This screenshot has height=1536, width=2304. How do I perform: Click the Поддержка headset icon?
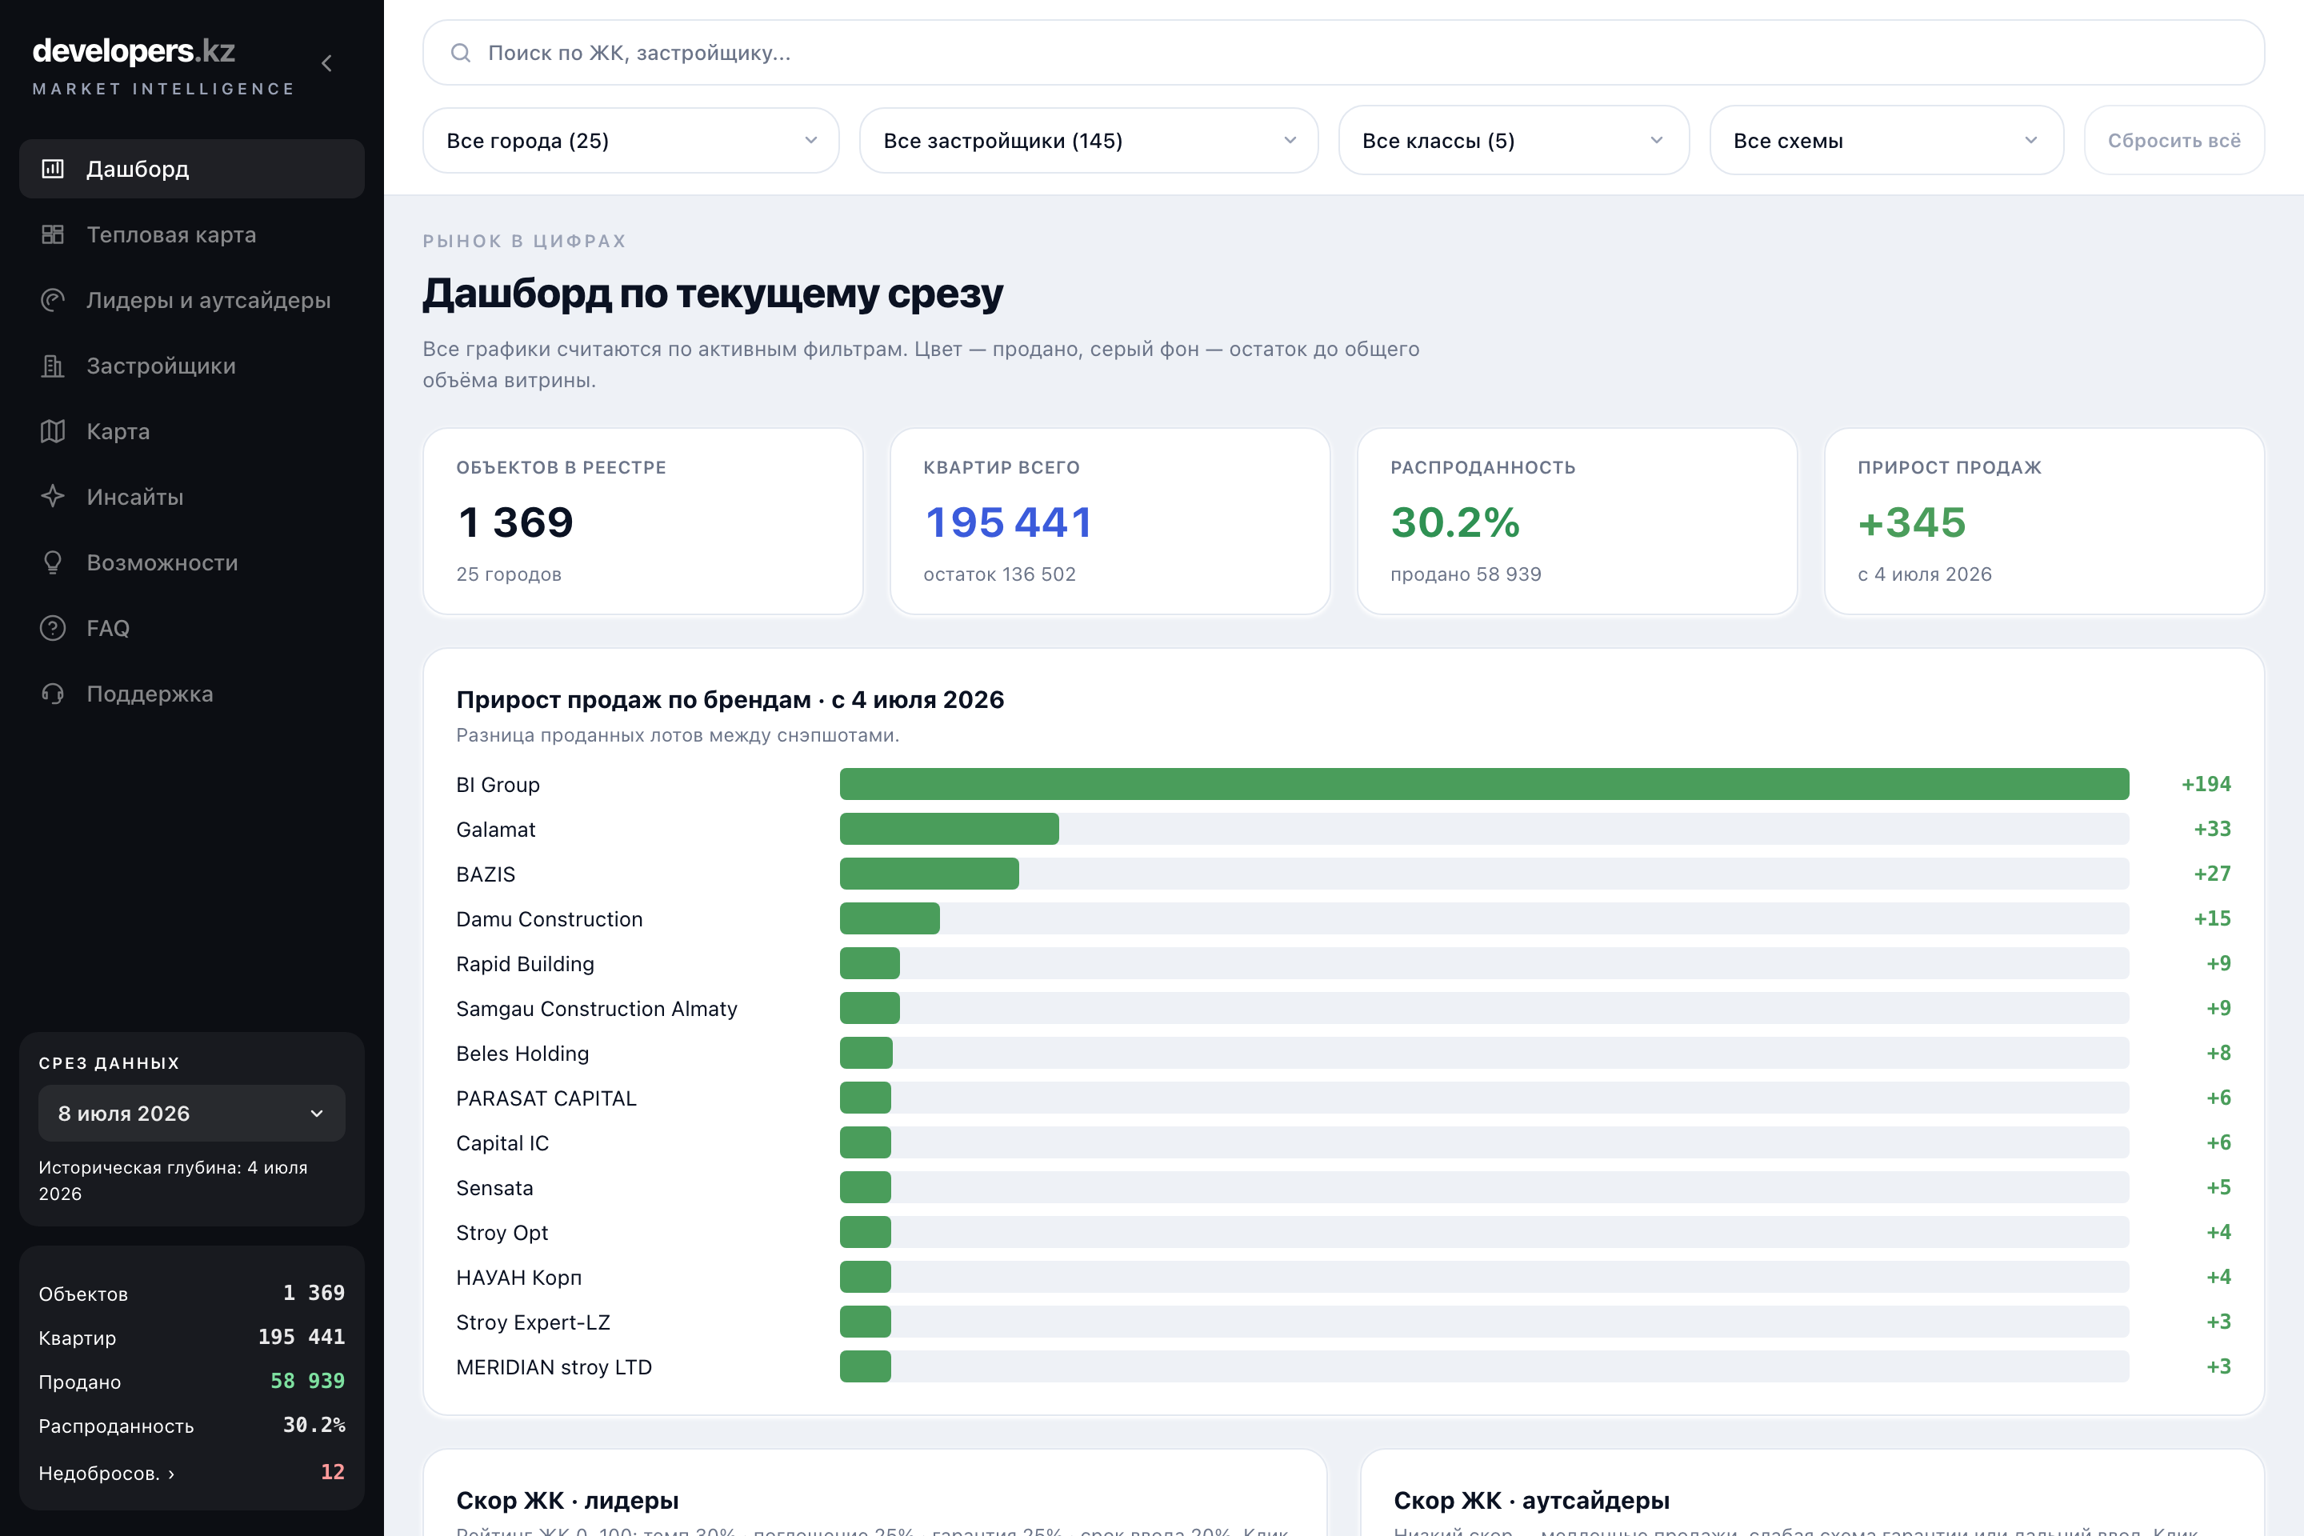[53, 694]
